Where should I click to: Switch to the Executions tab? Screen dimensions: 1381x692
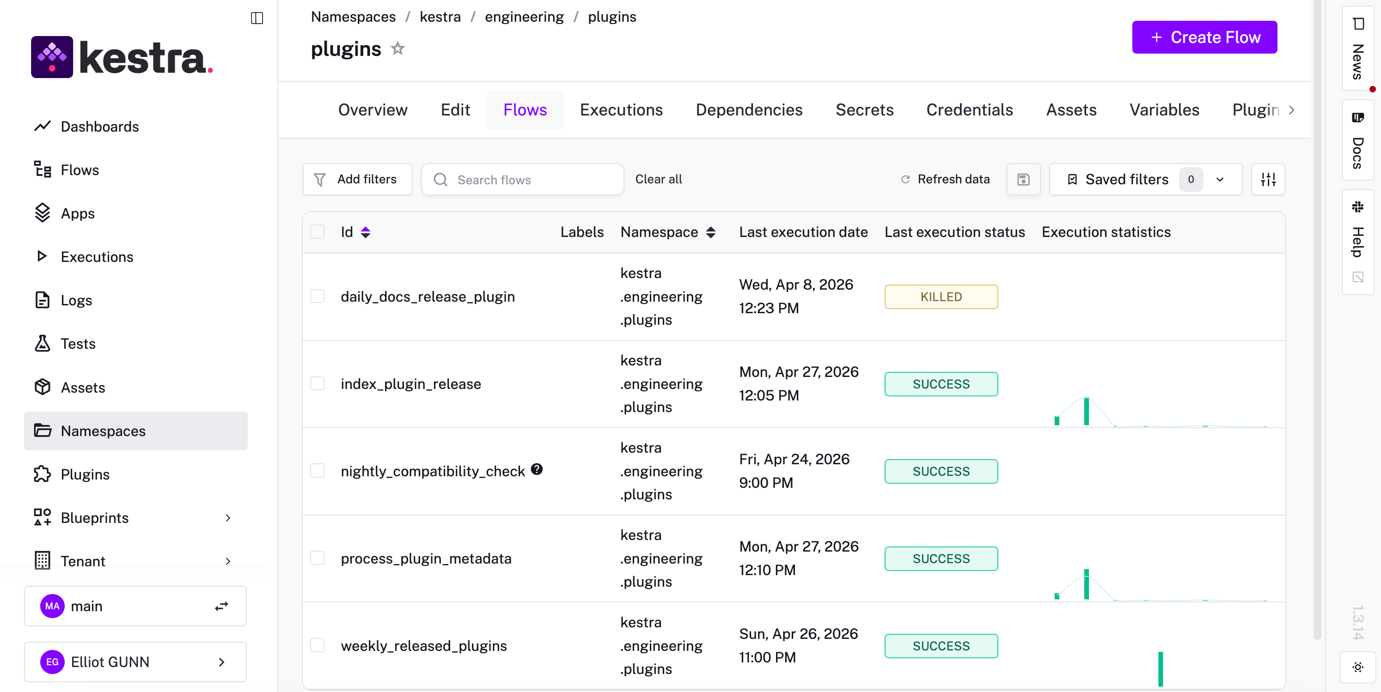tap(621, 110)
